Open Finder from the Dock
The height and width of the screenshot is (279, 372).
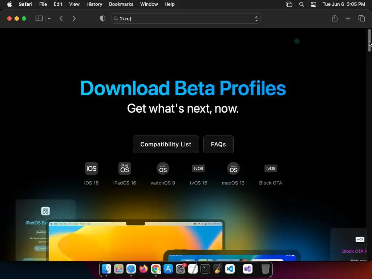click(x=106, y=269)
